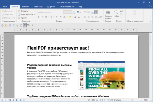Jump to last page in status bar

point(17,100)
